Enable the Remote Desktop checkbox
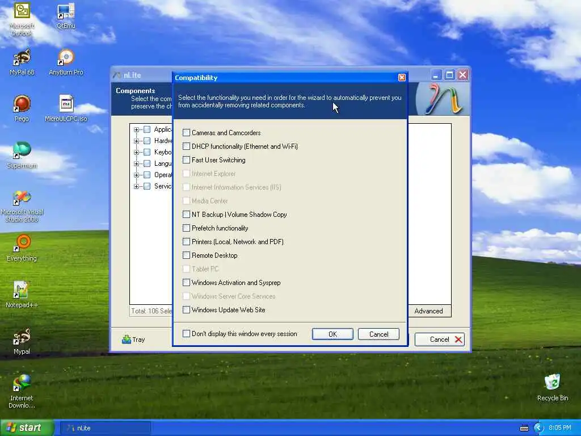Viewport: 581px width, 436px height. click(186, 255)
